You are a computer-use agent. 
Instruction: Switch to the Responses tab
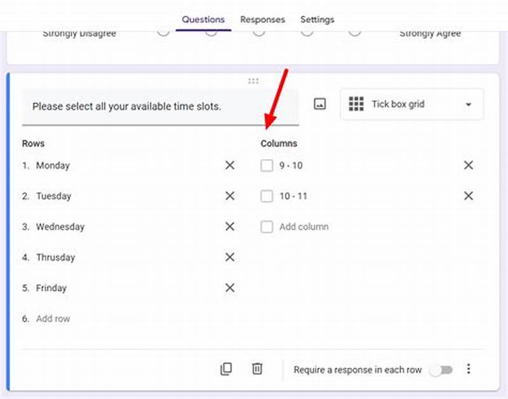tap(262, 20)
